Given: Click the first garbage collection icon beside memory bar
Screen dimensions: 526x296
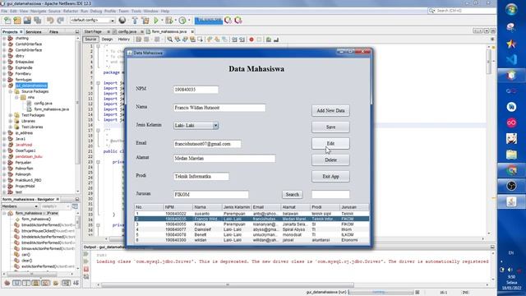Looking at the screenshot, I should tap(228, 21).
